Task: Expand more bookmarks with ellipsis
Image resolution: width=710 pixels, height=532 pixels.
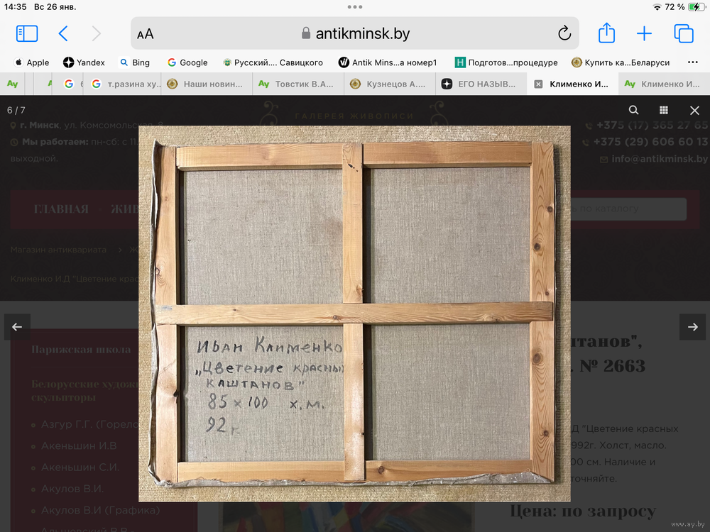Action: (693, 62)
